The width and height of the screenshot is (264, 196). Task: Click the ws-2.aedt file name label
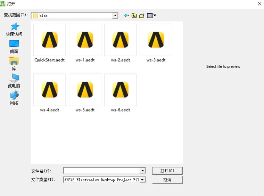tap(121, 60)
